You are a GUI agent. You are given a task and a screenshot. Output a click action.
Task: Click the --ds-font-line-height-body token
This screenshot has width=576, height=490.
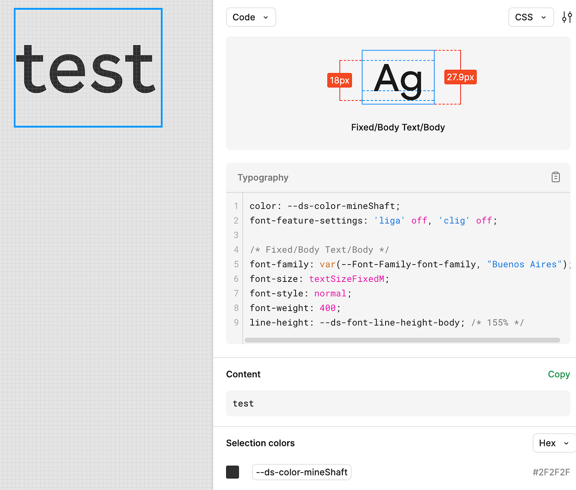[x=390, y=322]
